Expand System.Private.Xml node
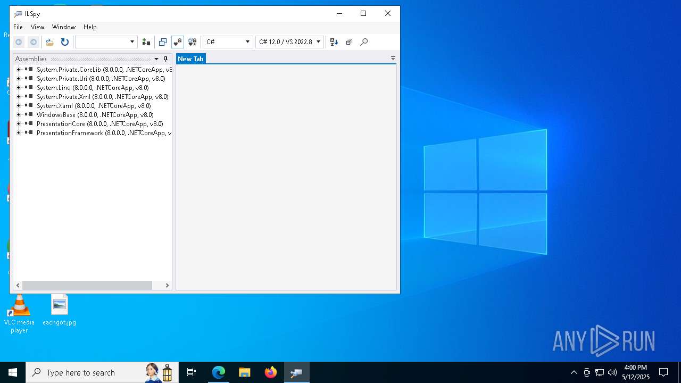Image resolution: width=681 pixels, height=383 pixels. [x=19, y=97]
